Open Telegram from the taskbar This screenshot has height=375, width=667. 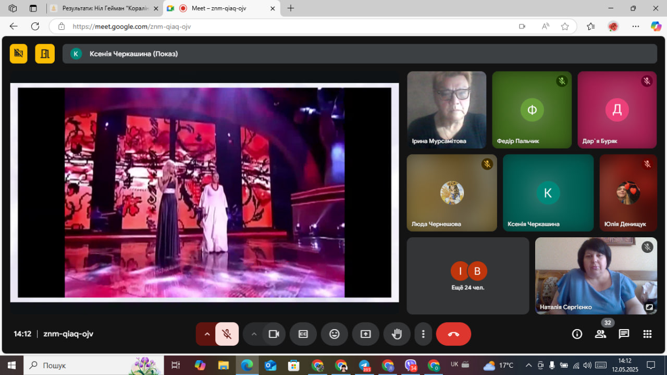pos(364,365)
